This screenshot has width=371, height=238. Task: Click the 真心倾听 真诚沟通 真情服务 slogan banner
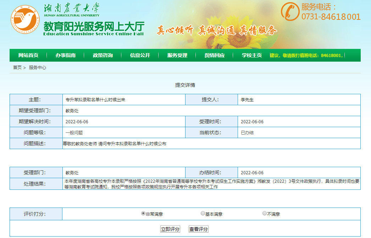point(217,30)
